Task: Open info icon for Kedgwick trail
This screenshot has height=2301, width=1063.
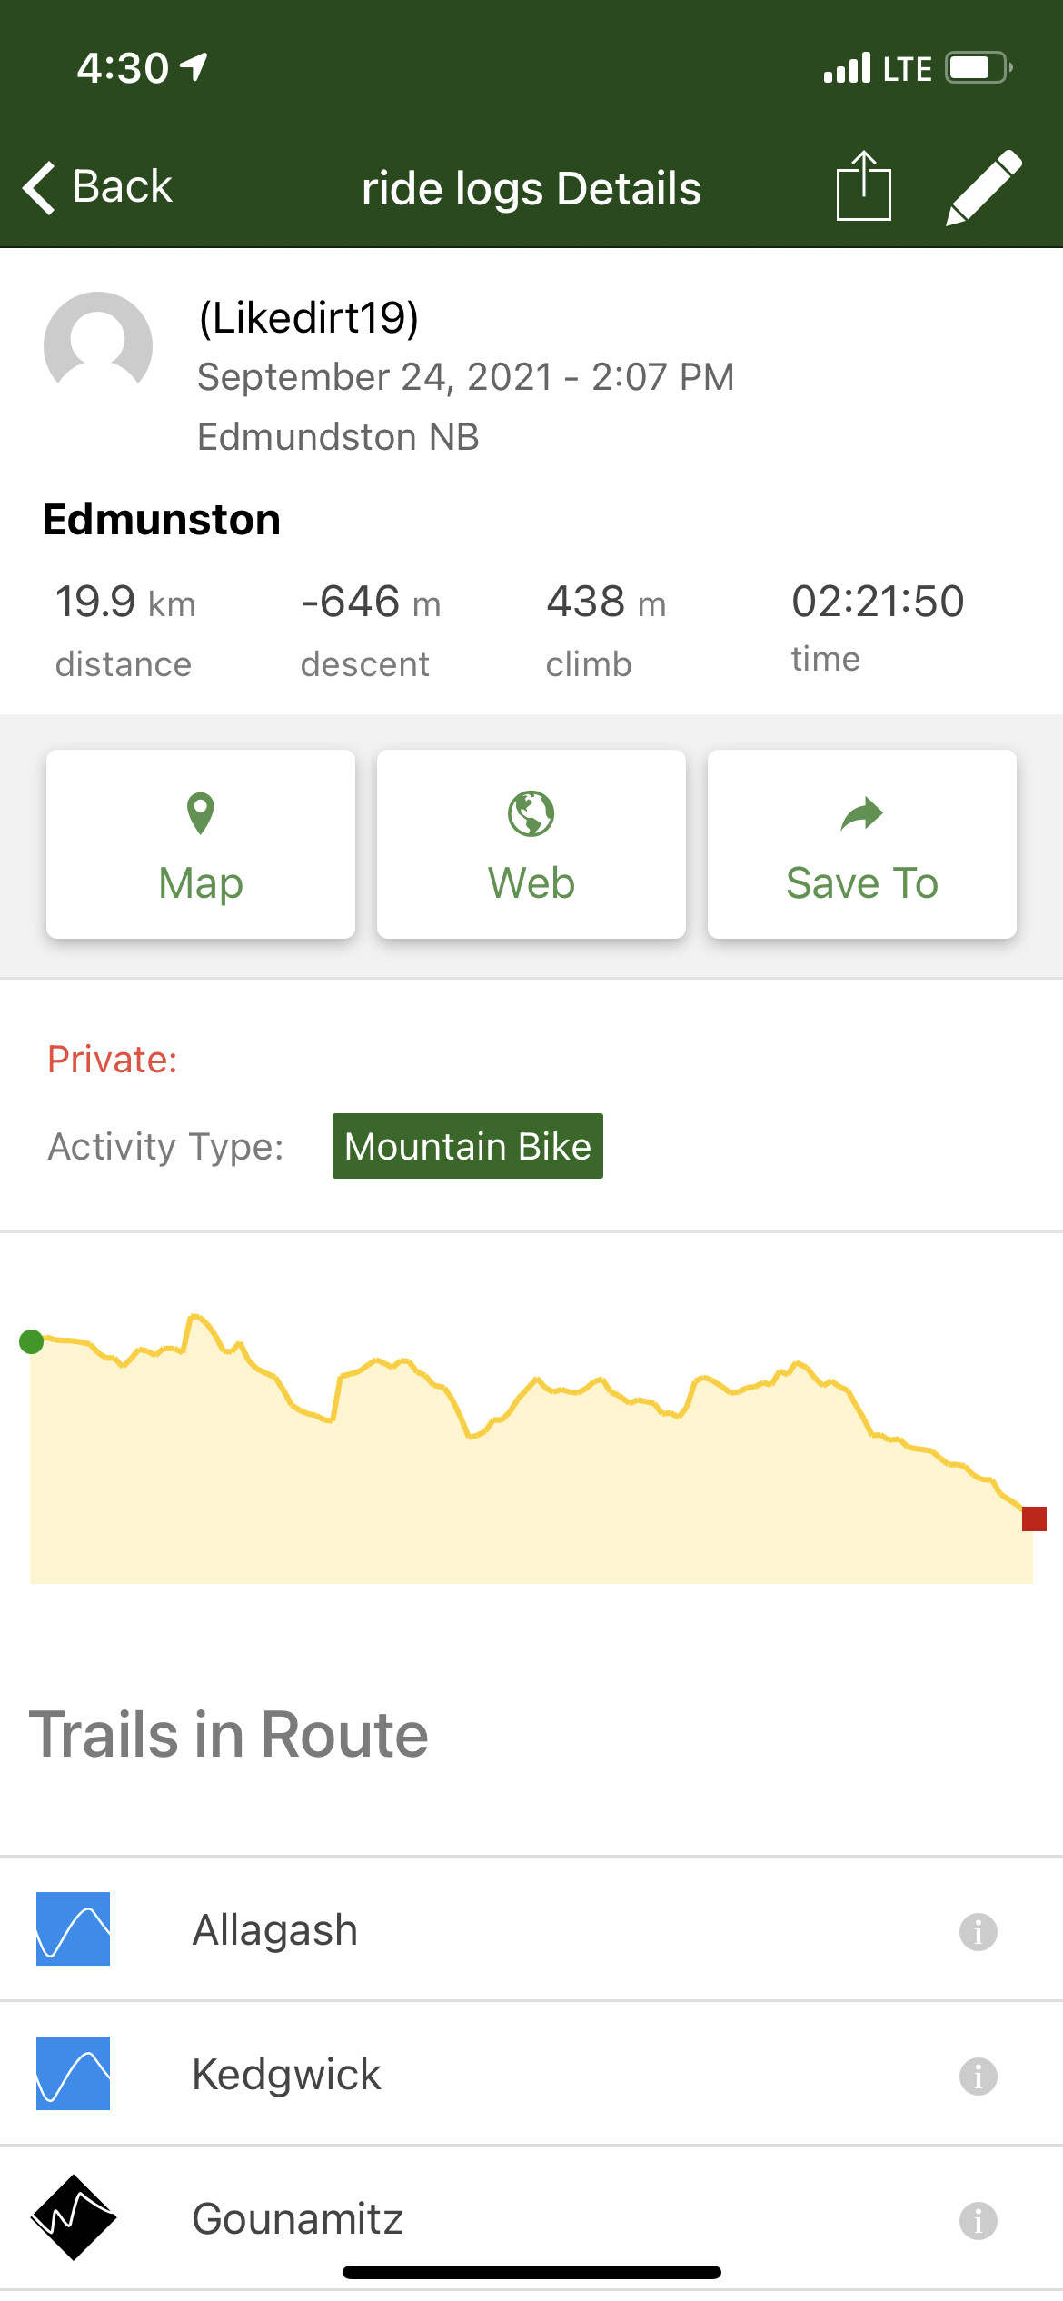Action: (x=979, y=2076)
